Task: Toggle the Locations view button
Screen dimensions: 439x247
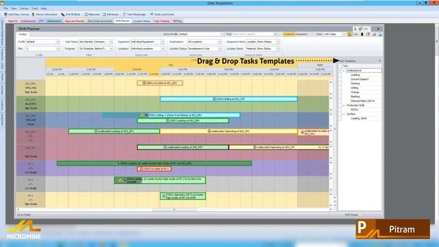Action: 289,34
